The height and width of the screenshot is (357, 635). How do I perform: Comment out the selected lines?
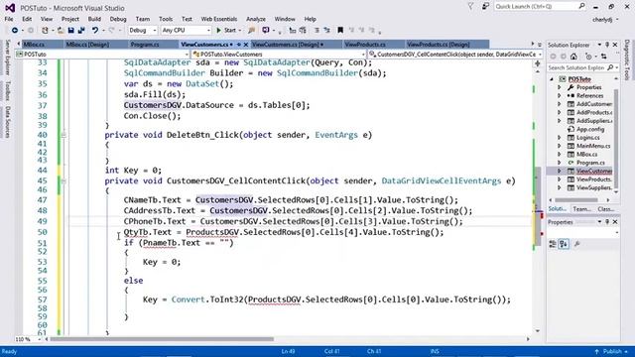click(317, 31)
